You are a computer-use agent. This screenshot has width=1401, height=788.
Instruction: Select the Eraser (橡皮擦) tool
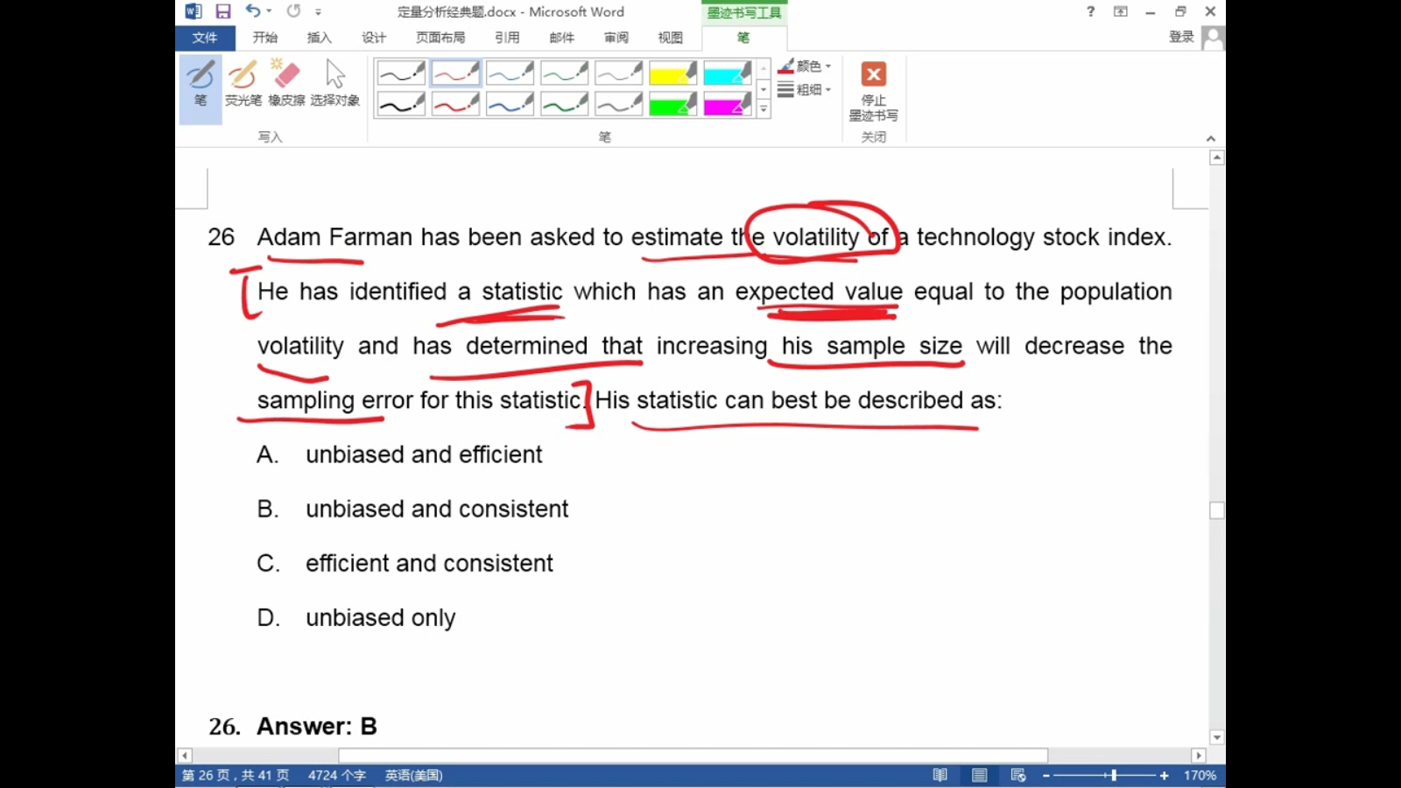click(x=286, y=85)
